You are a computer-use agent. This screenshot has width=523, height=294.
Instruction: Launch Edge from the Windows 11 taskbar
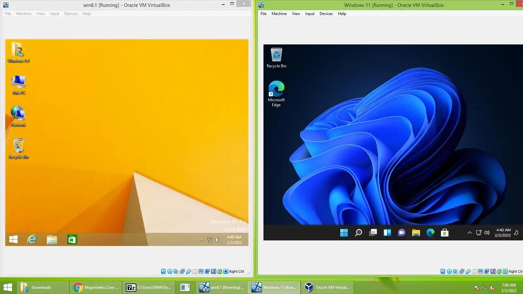(x=430, y=233)
